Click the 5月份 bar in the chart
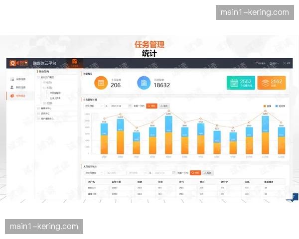299x239 pixels. pyautogui.click(x=168, y=135)
